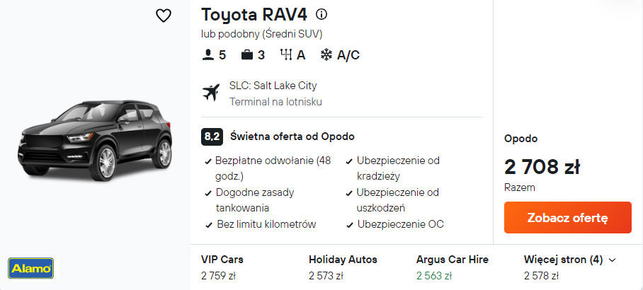
Task: Select the VIP Cars price offer
Action: click(222, 267)
